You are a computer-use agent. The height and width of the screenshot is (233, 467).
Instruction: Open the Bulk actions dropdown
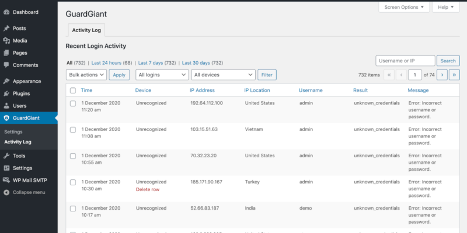pos(86,75)
